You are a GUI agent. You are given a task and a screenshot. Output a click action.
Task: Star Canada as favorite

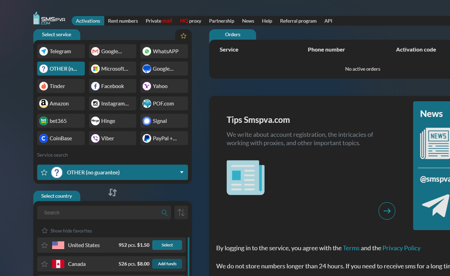tap(44, 264)
